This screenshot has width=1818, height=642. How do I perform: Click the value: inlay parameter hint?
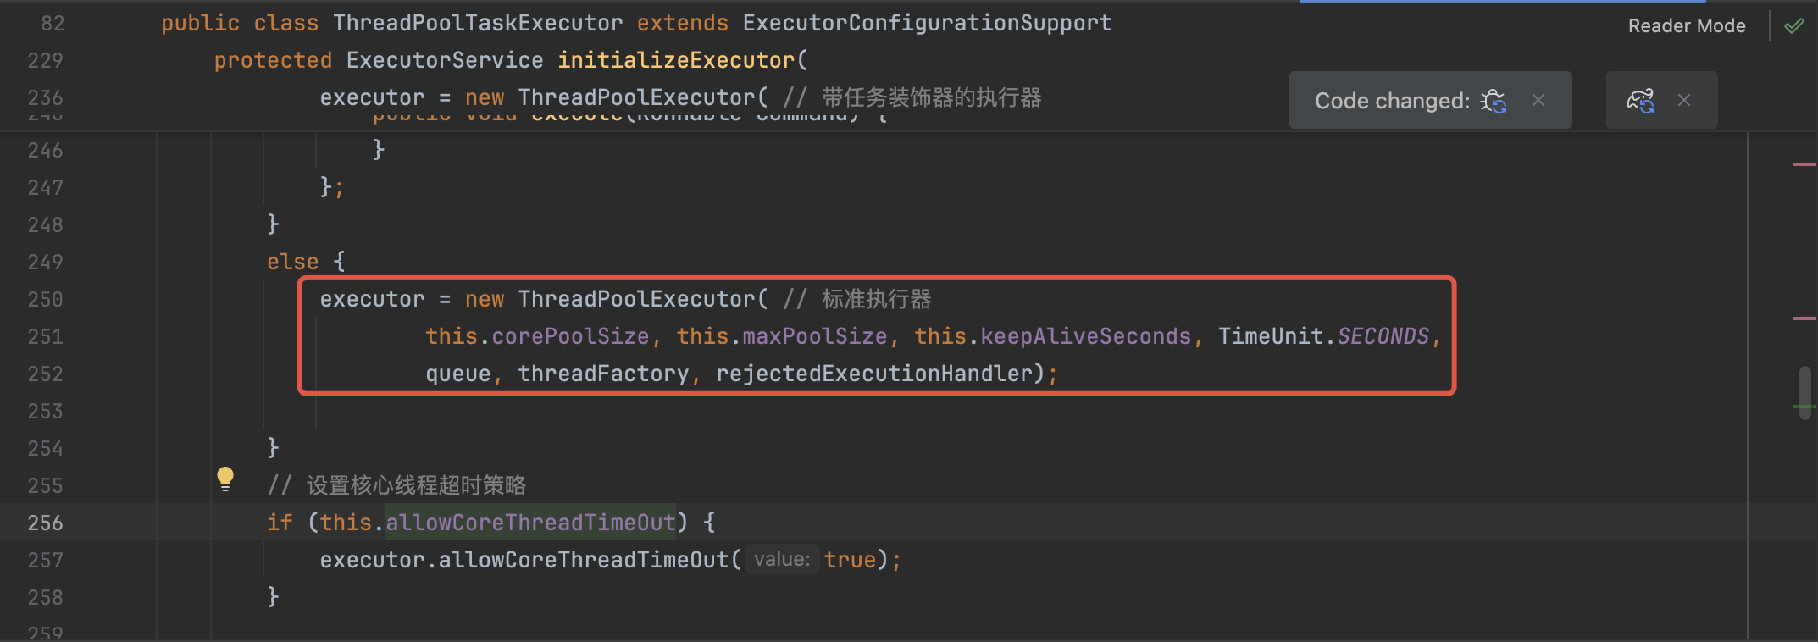pyautogui.click(x=782, y=560)
